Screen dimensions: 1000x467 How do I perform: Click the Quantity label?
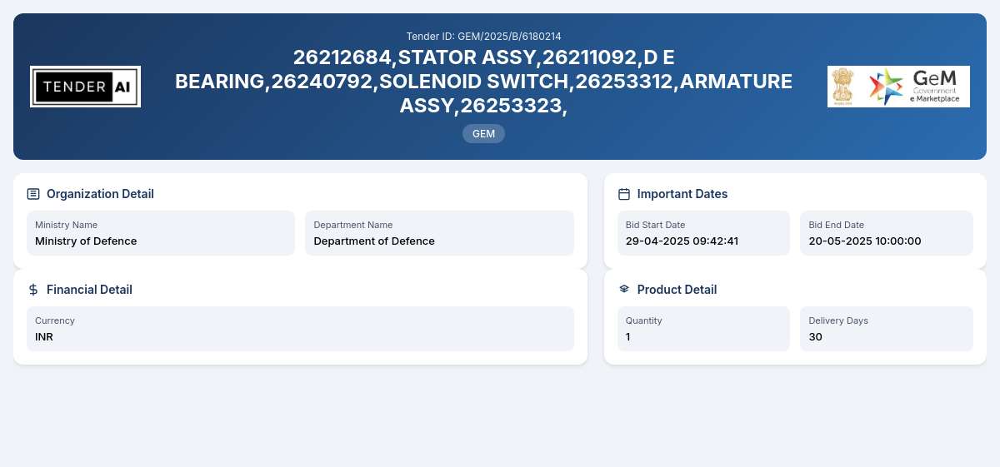tap(644, 320)
